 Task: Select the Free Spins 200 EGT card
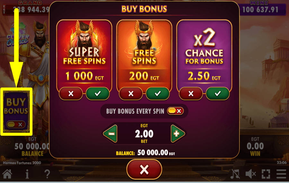[144, 53]
